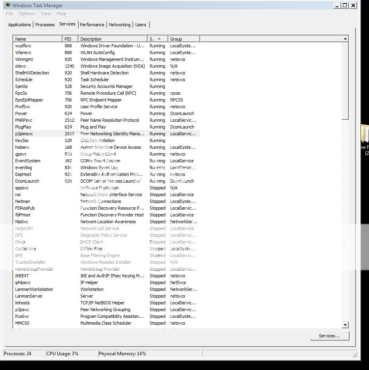The image size is (369, 370).
Task: Select the hidserv service
Action: point(107,147)
